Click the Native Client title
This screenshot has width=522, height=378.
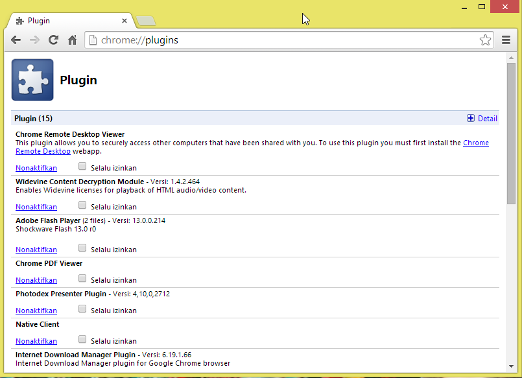[38, 324]
